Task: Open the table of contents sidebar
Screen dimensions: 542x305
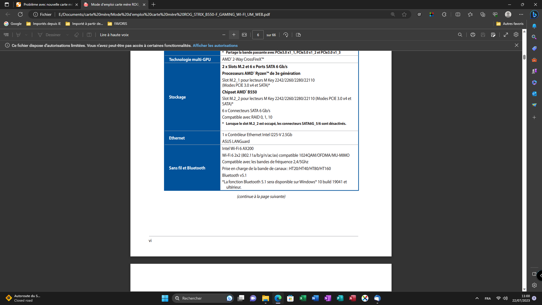Action: tap(6, 35)
